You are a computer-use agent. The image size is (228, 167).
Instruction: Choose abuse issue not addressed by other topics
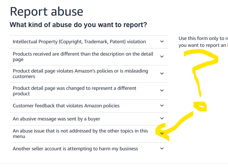click(x=89, y=134)
